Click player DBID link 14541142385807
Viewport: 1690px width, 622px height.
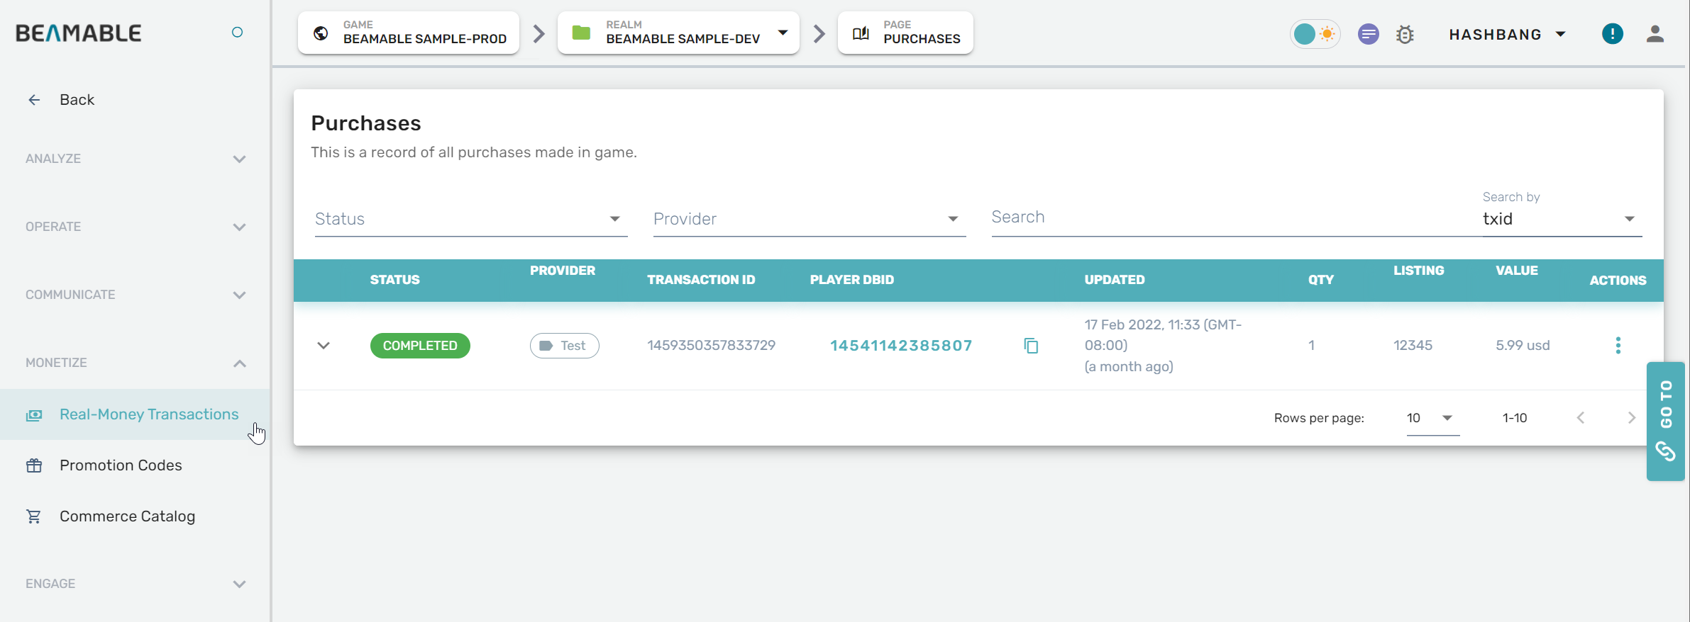click(x=901, y=346)
